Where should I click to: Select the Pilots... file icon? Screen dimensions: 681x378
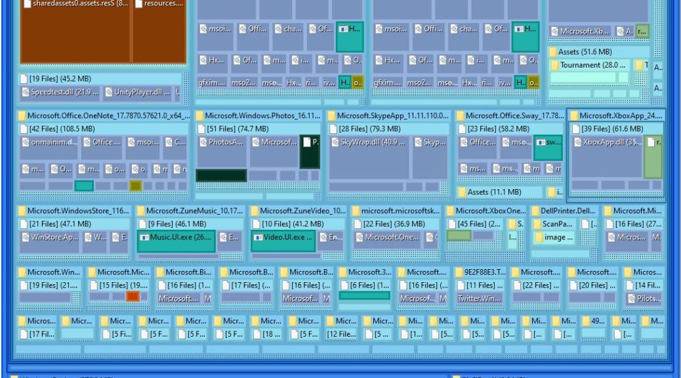pos(632,299)
